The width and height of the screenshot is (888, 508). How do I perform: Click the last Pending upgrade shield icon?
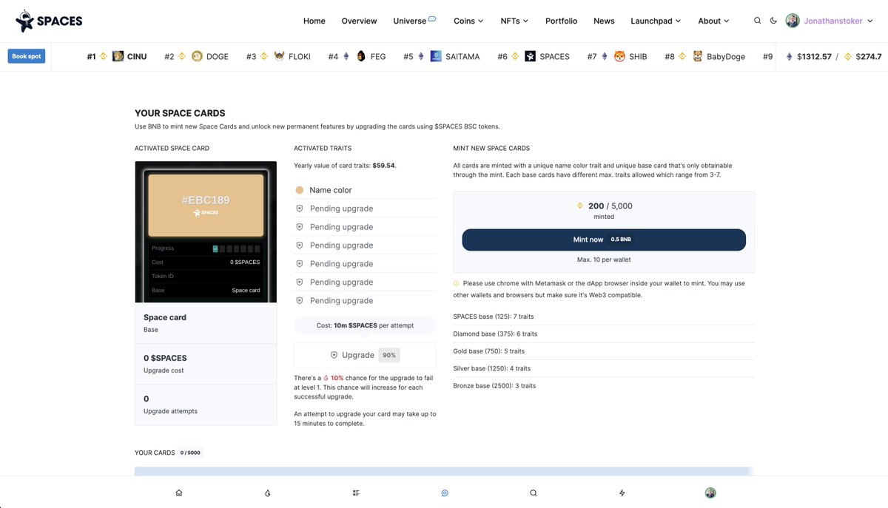pos(300,301)
